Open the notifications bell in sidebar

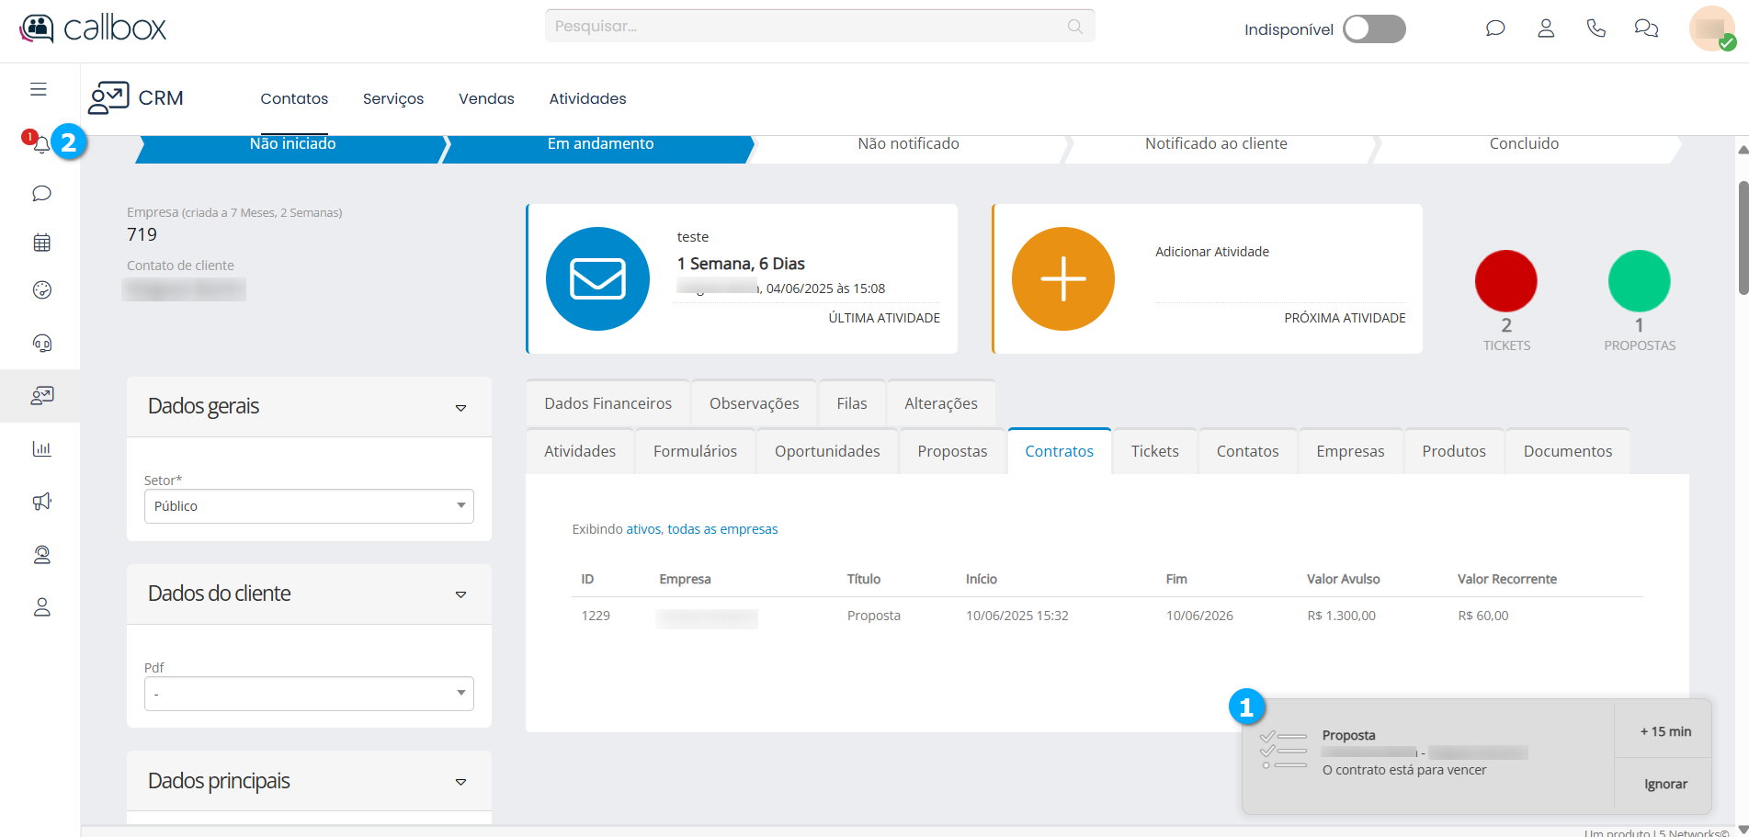pos(41,144)
